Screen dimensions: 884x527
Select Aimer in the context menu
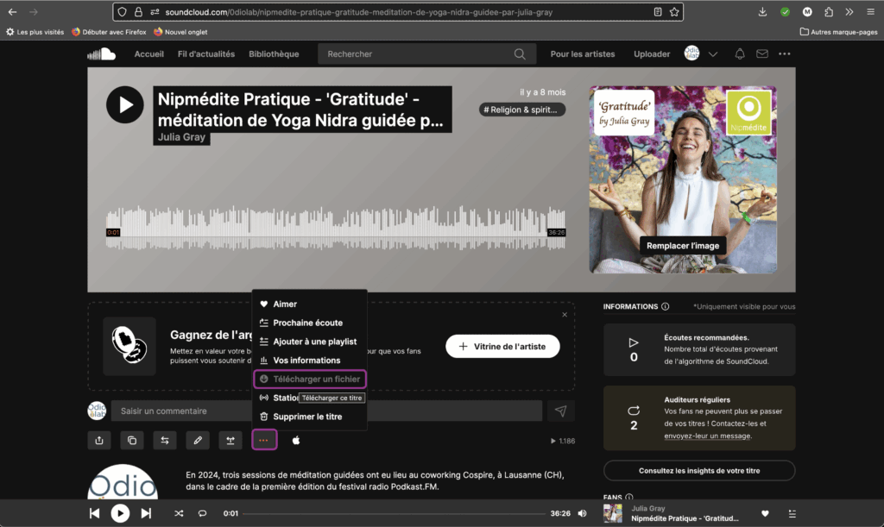pyautogui.click(x=310, y=304)
